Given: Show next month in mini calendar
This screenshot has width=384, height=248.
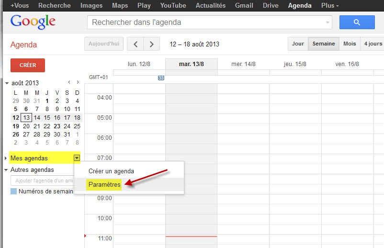Looking at the screenshot, I should click(78, 82).
